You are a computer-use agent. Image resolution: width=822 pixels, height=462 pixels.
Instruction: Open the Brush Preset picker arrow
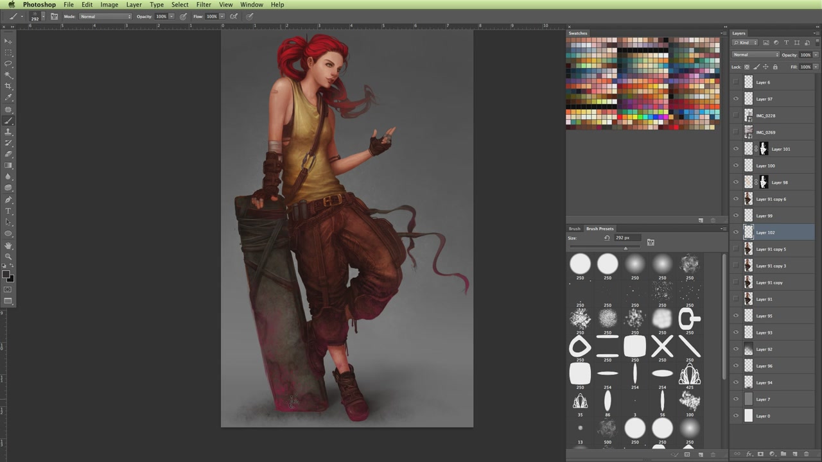pos(43,16)
